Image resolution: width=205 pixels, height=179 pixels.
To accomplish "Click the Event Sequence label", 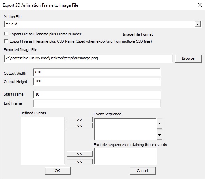I will [107, 114].
